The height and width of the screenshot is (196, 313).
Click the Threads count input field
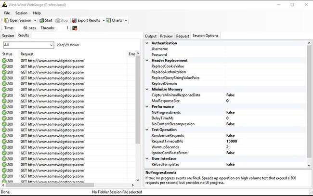(x=63, y=28)
